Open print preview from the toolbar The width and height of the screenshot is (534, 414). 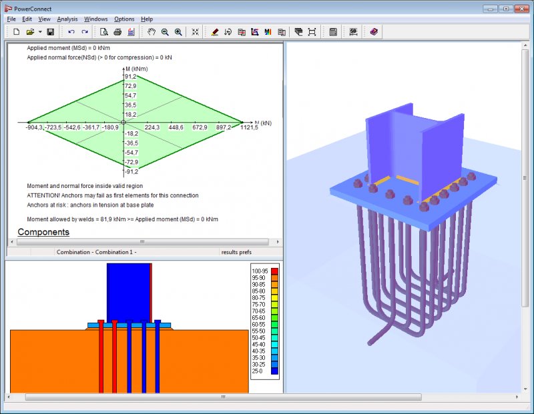click(104, 32)
